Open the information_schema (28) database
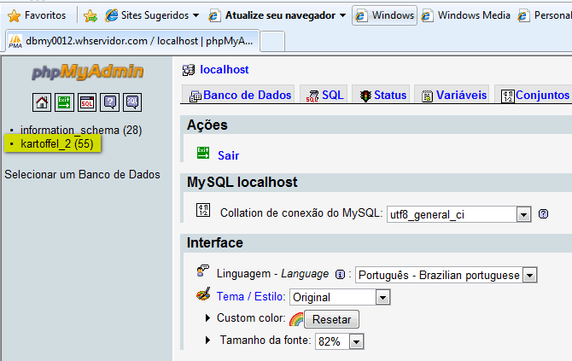Screen dimensions: 572x361 [x=81, y=131]
